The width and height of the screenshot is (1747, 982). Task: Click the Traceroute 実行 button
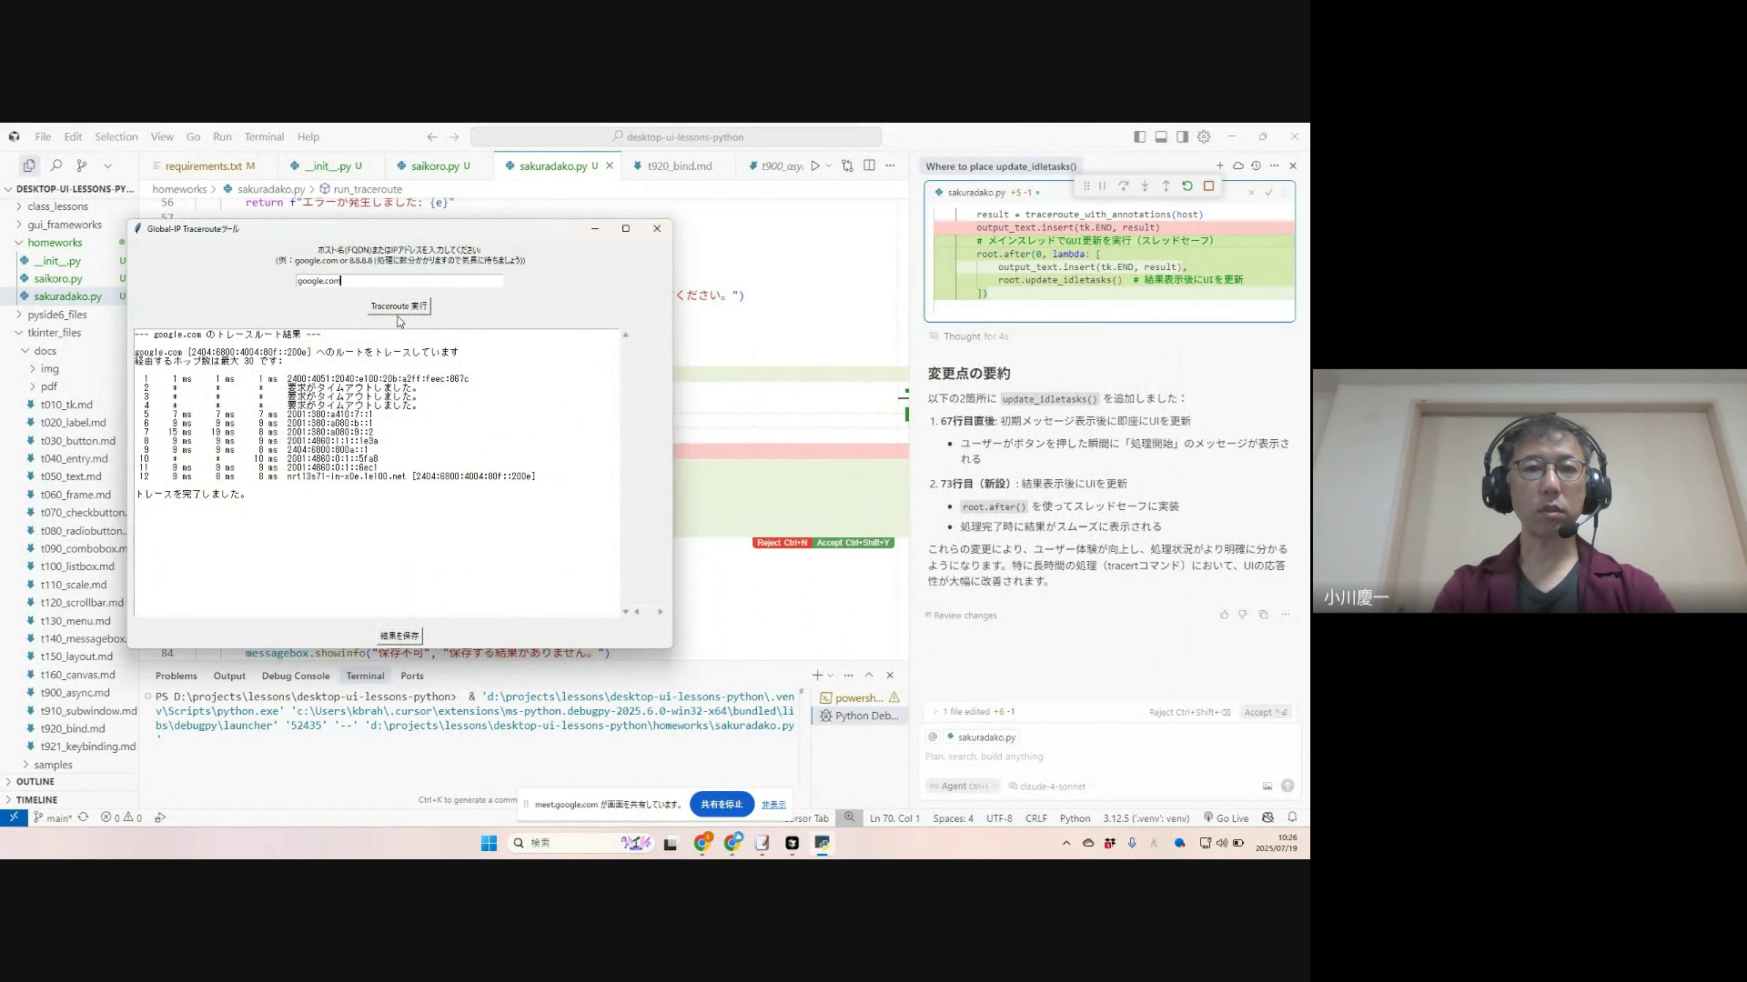[x=399, y=306]
